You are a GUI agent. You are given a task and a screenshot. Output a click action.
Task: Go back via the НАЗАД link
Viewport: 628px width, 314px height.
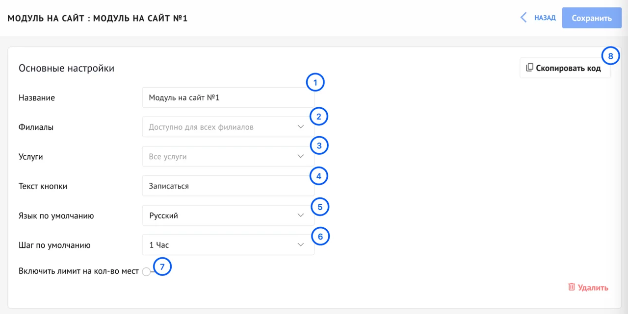[x=545, y=18]
